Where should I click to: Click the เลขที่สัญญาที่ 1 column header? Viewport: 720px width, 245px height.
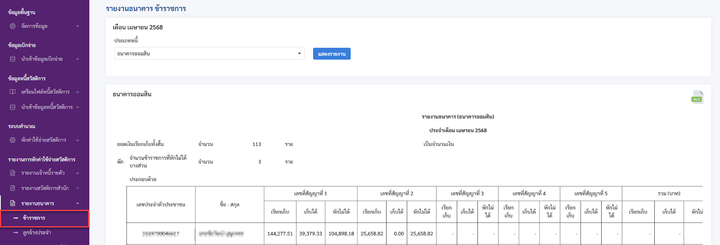click(x=310, y=194)
